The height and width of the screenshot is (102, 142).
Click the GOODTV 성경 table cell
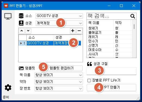click(40, 43)
